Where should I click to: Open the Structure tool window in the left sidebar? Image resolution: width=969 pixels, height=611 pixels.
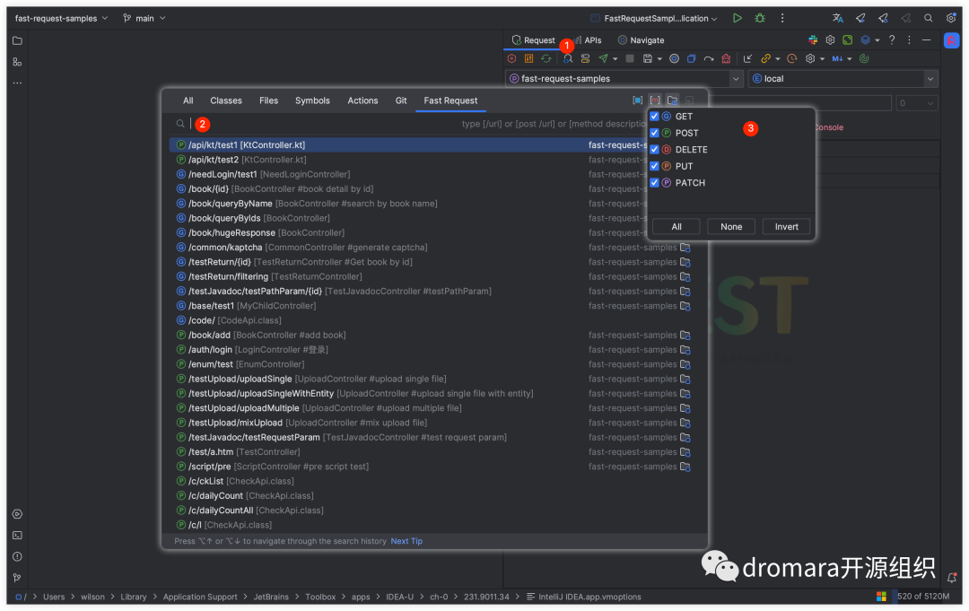coord(17,62)
